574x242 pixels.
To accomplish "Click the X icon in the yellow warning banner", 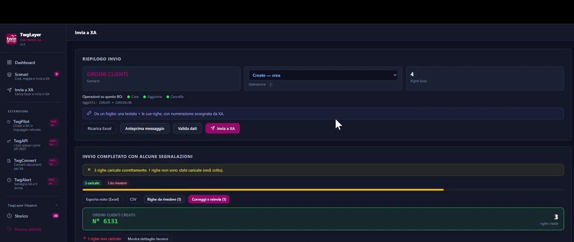I will (89, 170).
